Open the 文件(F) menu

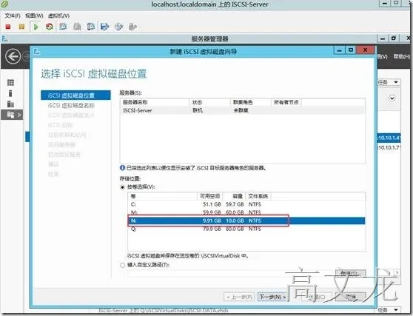13,16
